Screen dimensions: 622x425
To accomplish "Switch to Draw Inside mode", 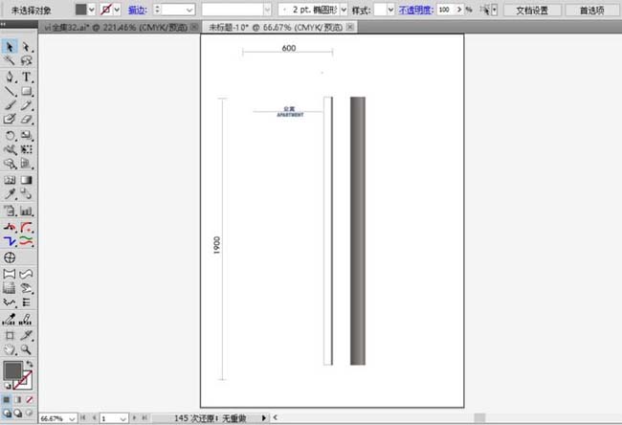I will [x=29, y=414].
